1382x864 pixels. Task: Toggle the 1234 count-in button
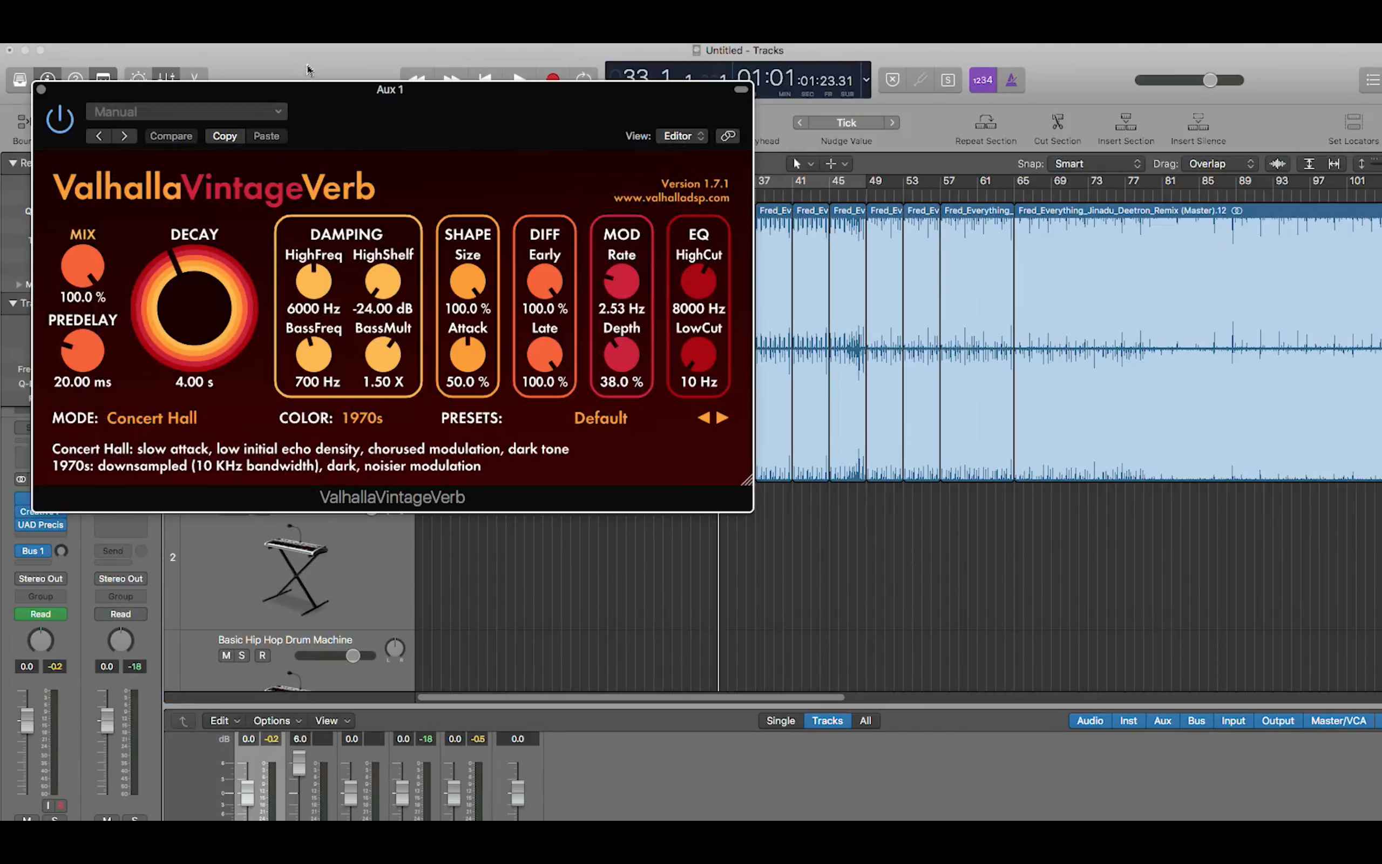tap(983, 80)
